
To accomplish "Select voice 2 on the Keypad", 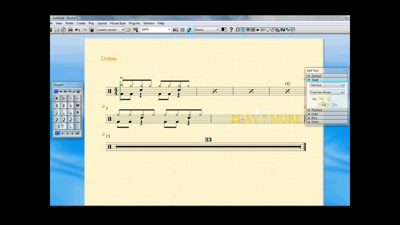I will tap(62, 133).
